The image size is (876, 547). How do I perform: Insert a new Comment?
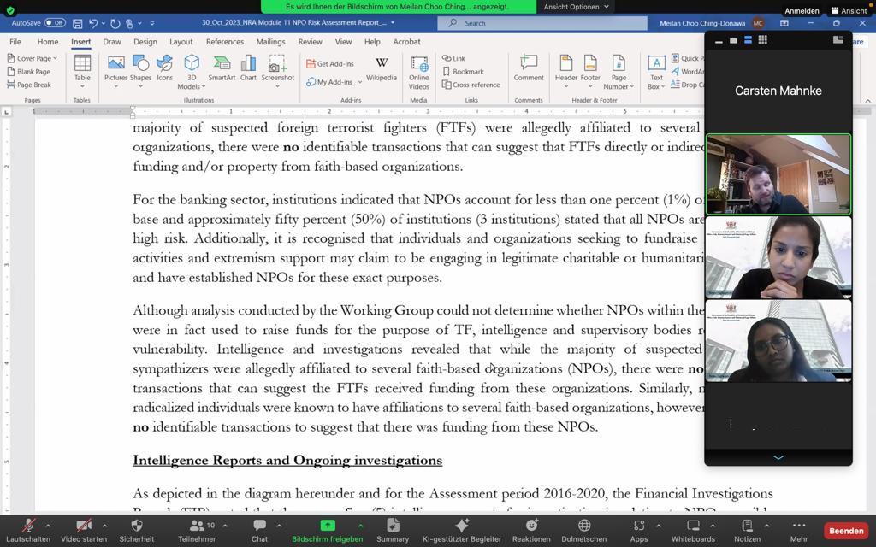[x=529, y=68]
